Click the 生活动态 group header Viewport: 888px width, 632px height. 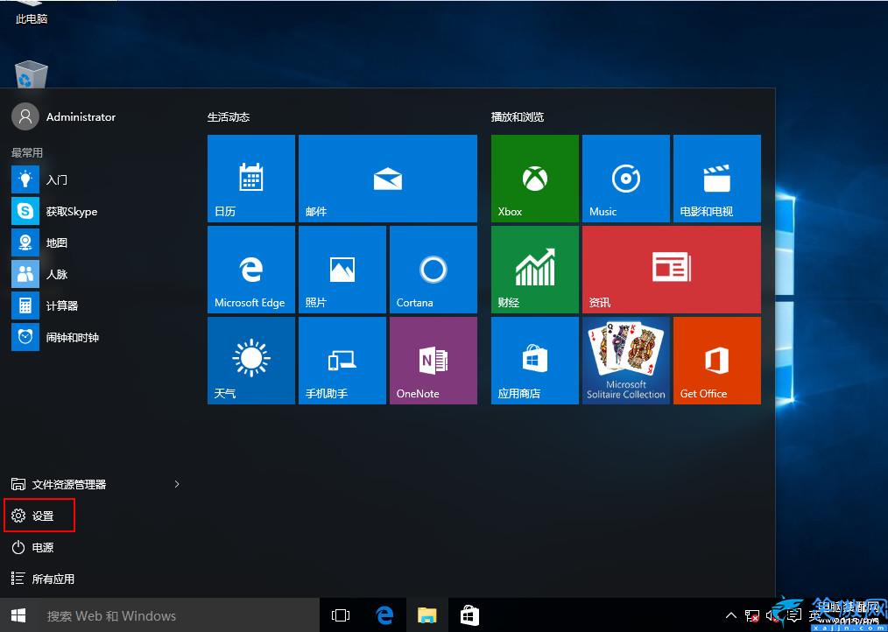tap(229, 116)
